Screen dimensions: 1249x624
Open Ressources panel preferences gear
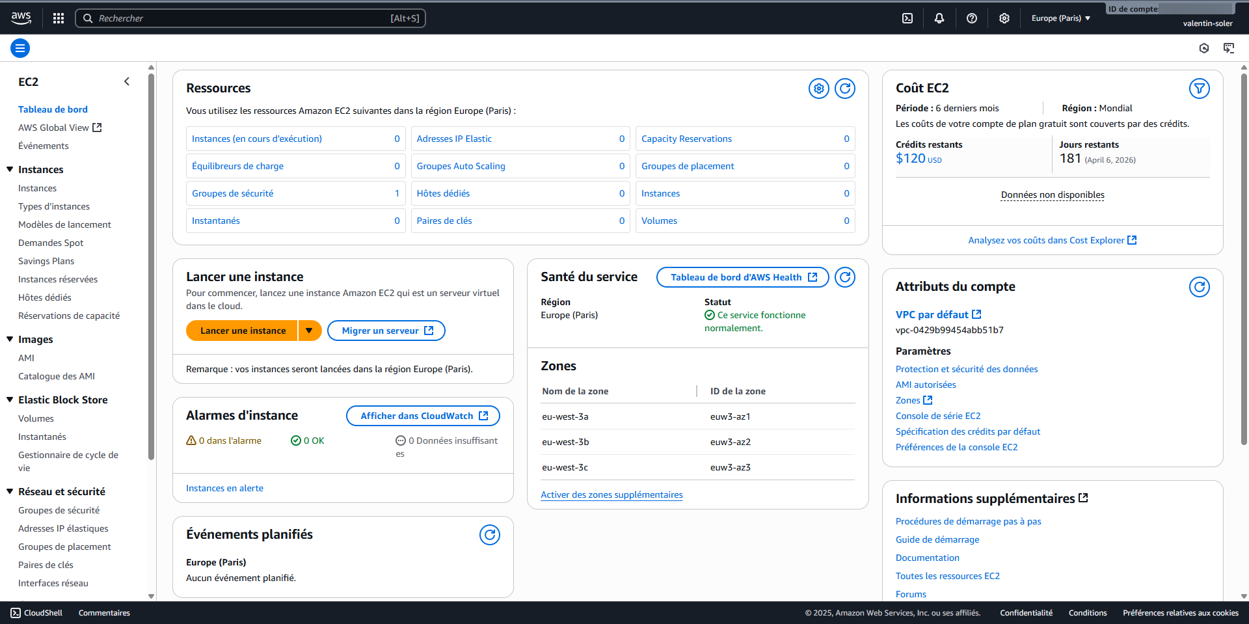point(818,88)
